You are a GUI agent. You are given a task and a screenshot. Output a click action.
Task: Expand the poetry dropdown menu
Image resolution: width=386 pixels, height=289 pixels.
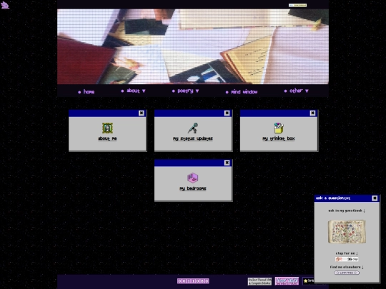coord(185,91)
